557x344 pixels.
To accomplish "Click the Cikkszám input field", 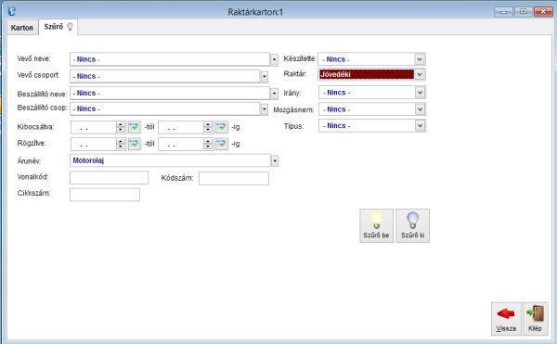I will pos(105,195).
